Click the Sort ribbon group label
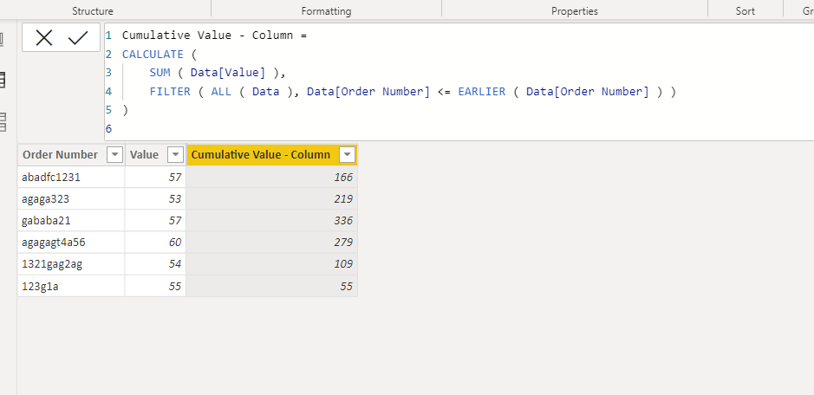This screenshot has width=814, height=395. [x=745, y=11]
